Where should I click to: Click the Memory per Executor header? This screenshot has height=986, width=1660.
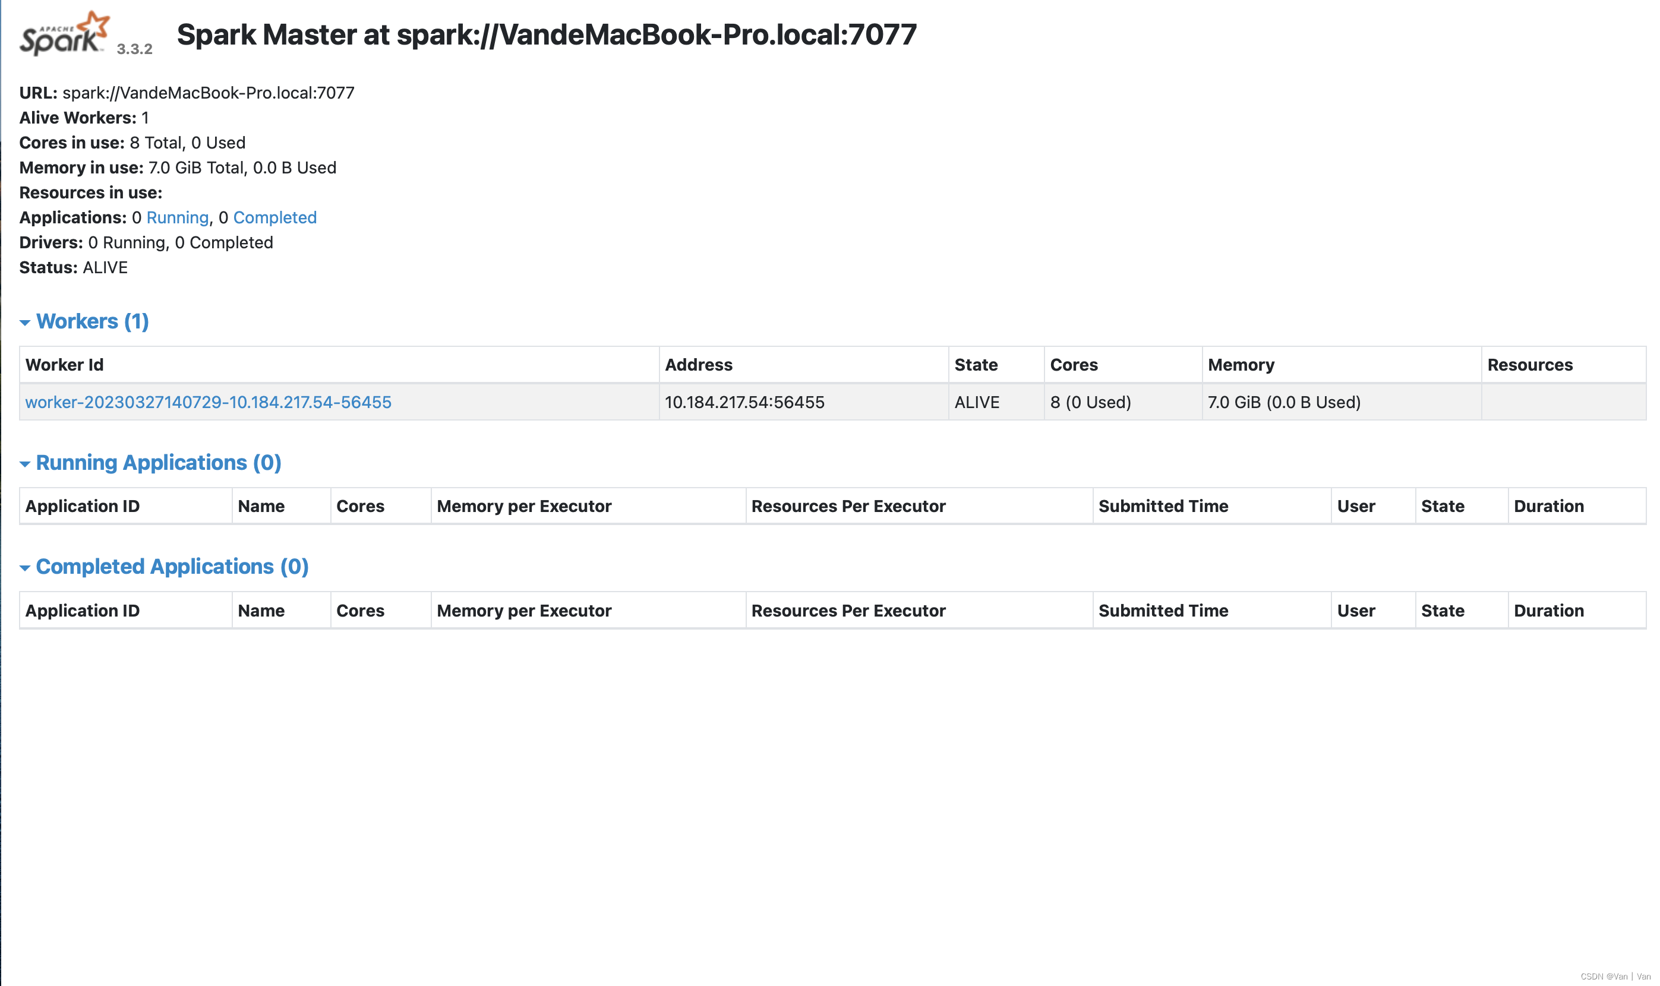pos(524,505)
